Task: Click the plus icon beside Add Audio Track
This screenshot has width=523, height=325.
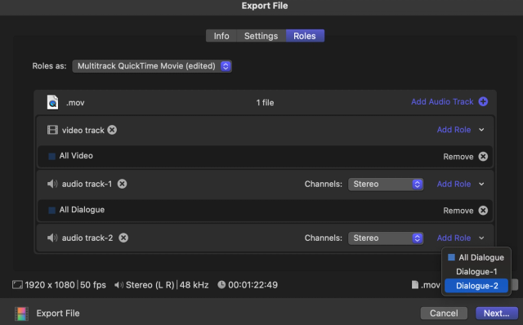Action: [483, 102]
